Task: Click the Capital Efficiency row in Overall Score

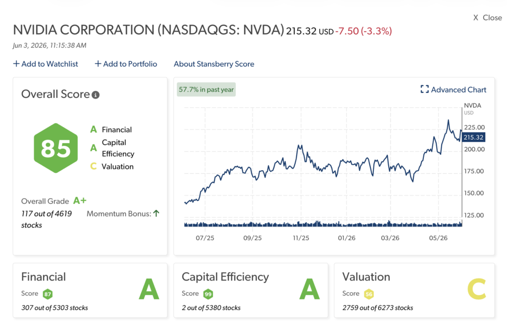Action: pyautogui.click(x=112, y=148)
